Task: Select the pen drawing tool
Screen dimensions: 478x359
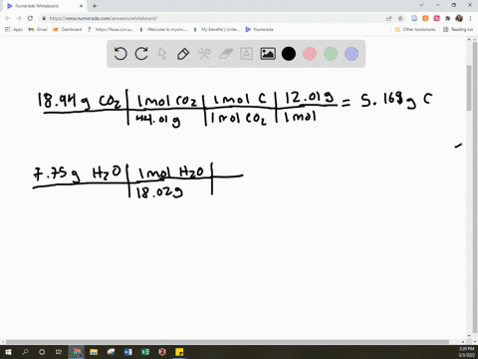Action: tap(183, 54)
